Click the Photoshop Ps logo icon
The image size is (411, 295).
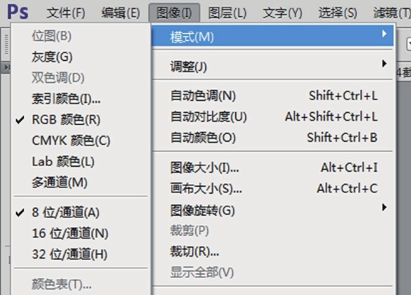point(18,11)
